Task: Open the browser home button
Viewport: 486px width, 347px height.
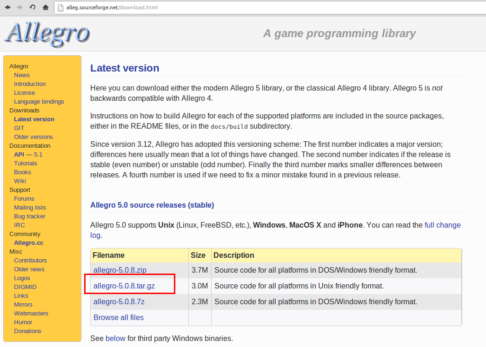Action: pyautogui.click(x=45, y=7)
